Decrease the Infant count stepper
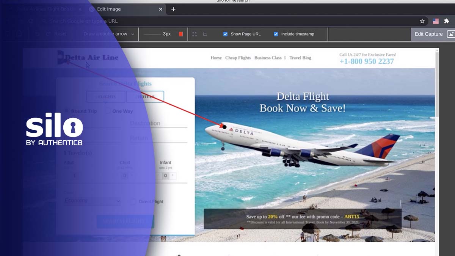 point(158,176)
